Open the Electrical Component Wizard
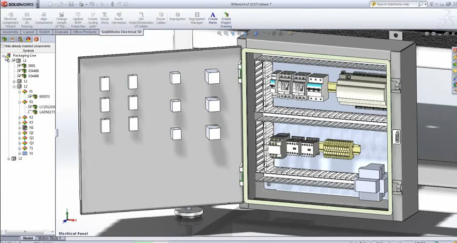Screen dimensions: 457x243 [x=10, y=19]
